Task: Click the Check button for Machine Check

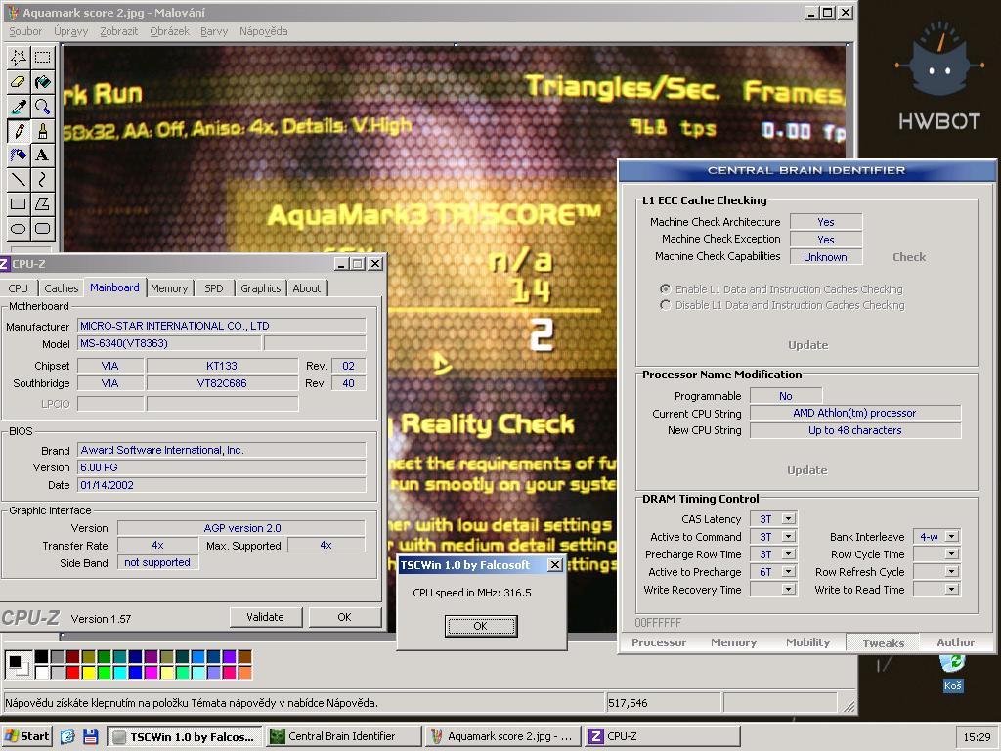Action: point(909,257)
